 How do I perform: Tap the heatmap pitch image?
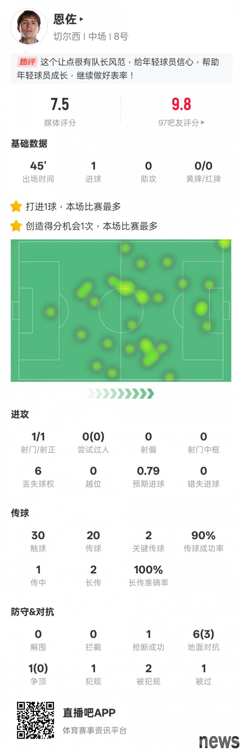click(x=121, y=310)
